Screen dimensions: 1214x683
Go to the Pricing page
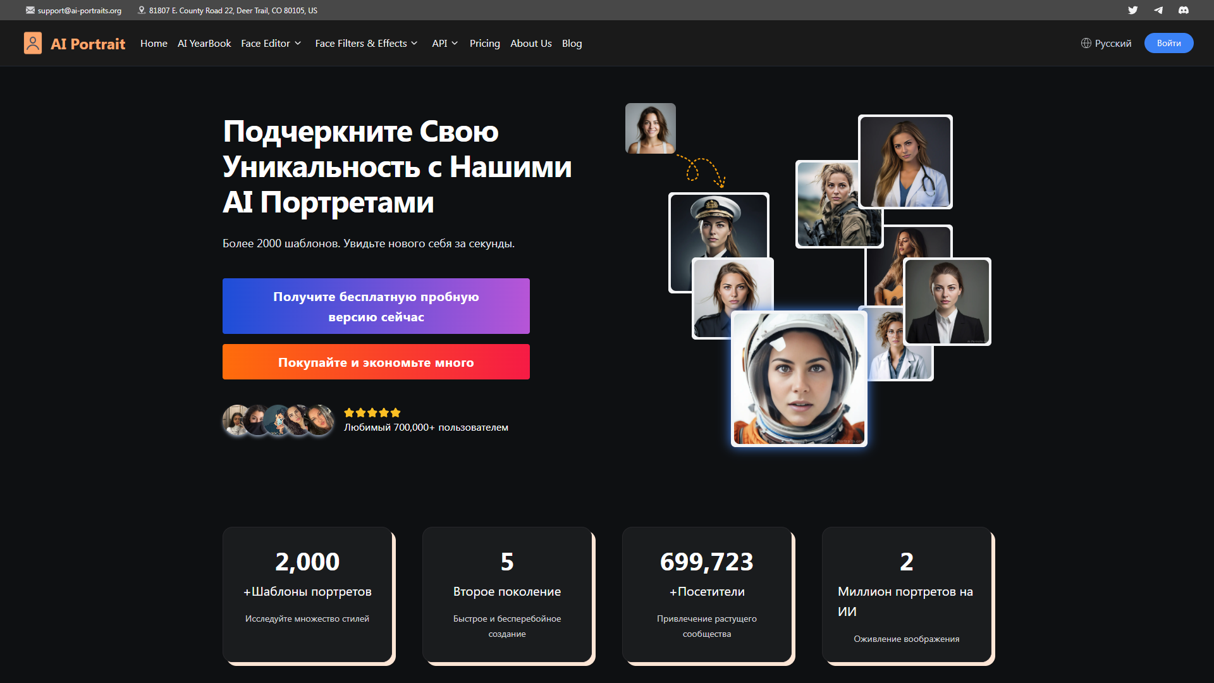click(x=484, y=43)
